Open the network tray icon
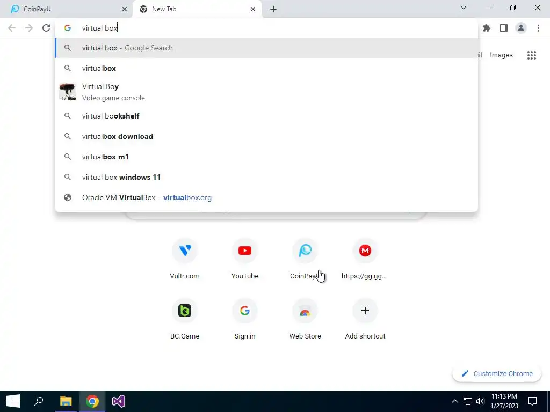 (x=468, y=401)
